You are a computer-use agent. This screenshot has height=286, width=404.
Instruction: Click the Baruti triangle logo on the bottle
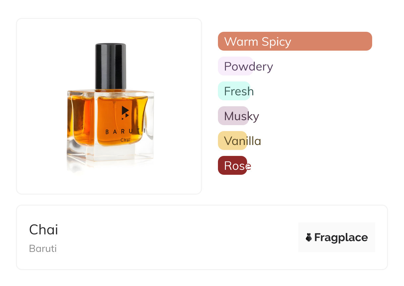125,113
